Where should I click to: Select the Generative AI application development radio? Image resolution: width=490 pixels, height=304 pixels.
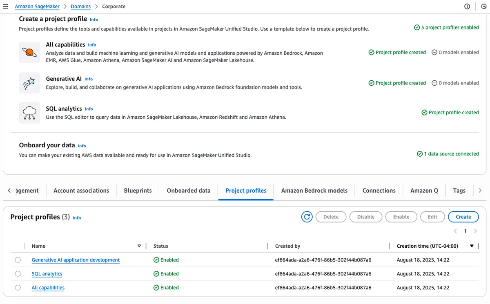coord(18,260)
